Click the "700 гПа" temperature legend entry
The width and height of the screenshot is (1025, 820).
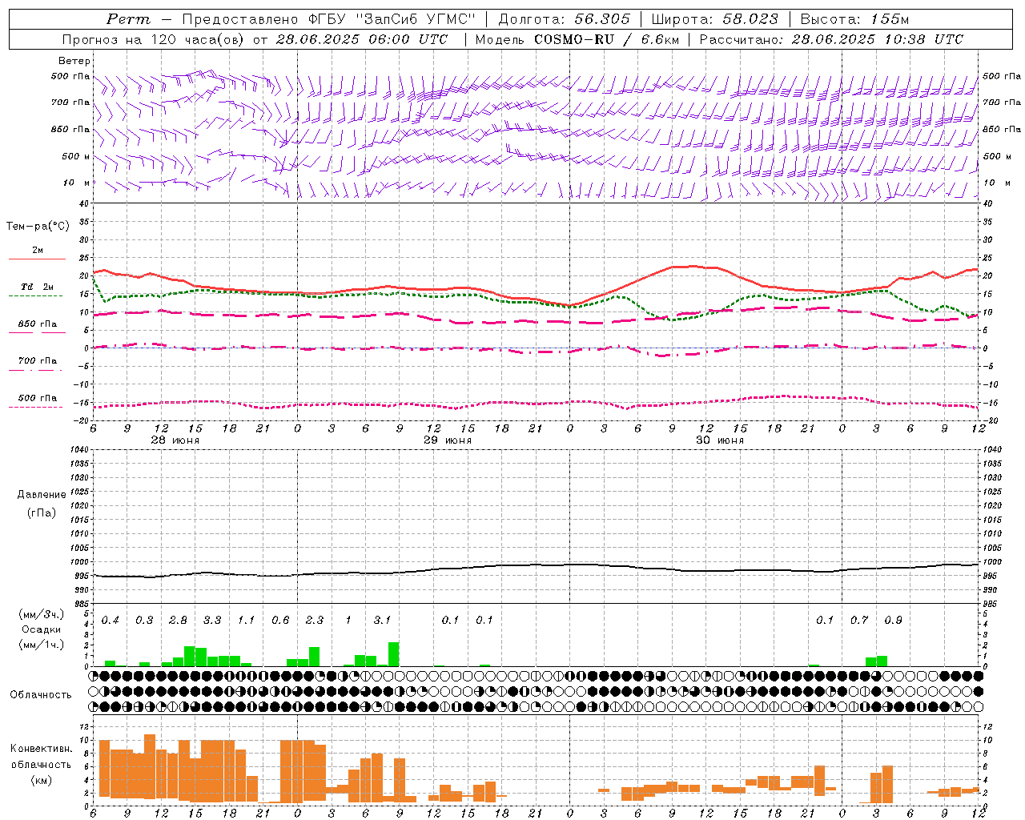pyautogui.click(x=38, y=360)
